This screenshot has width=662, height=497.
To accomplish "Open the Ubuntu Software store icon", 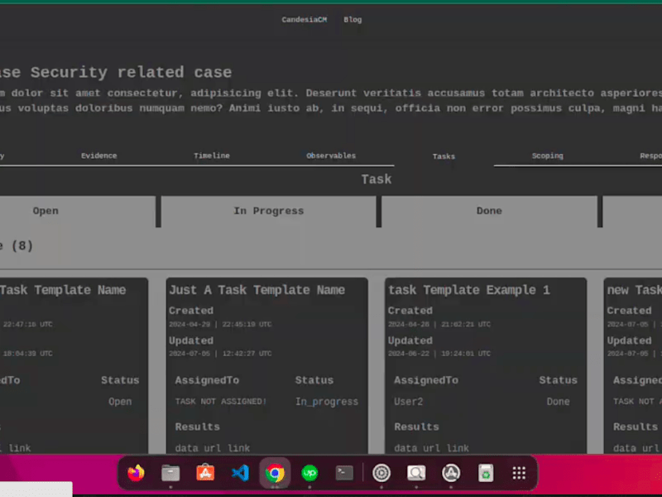I will [205, 473].
